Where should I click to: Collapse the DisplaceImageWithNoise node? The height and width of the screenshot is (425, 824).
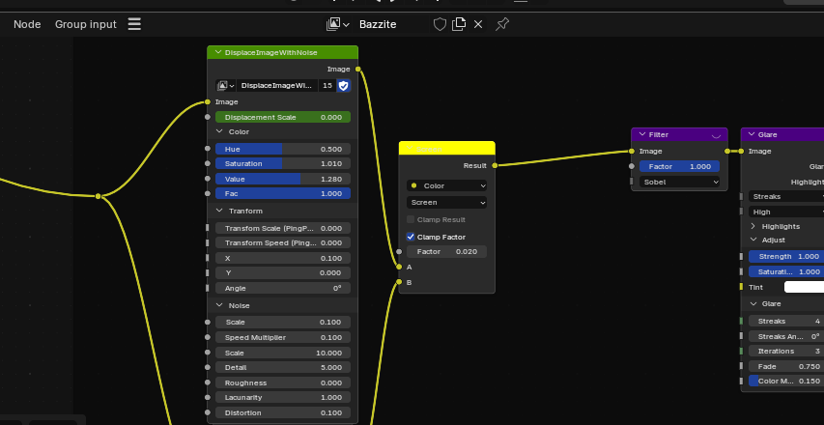point(218,52)
